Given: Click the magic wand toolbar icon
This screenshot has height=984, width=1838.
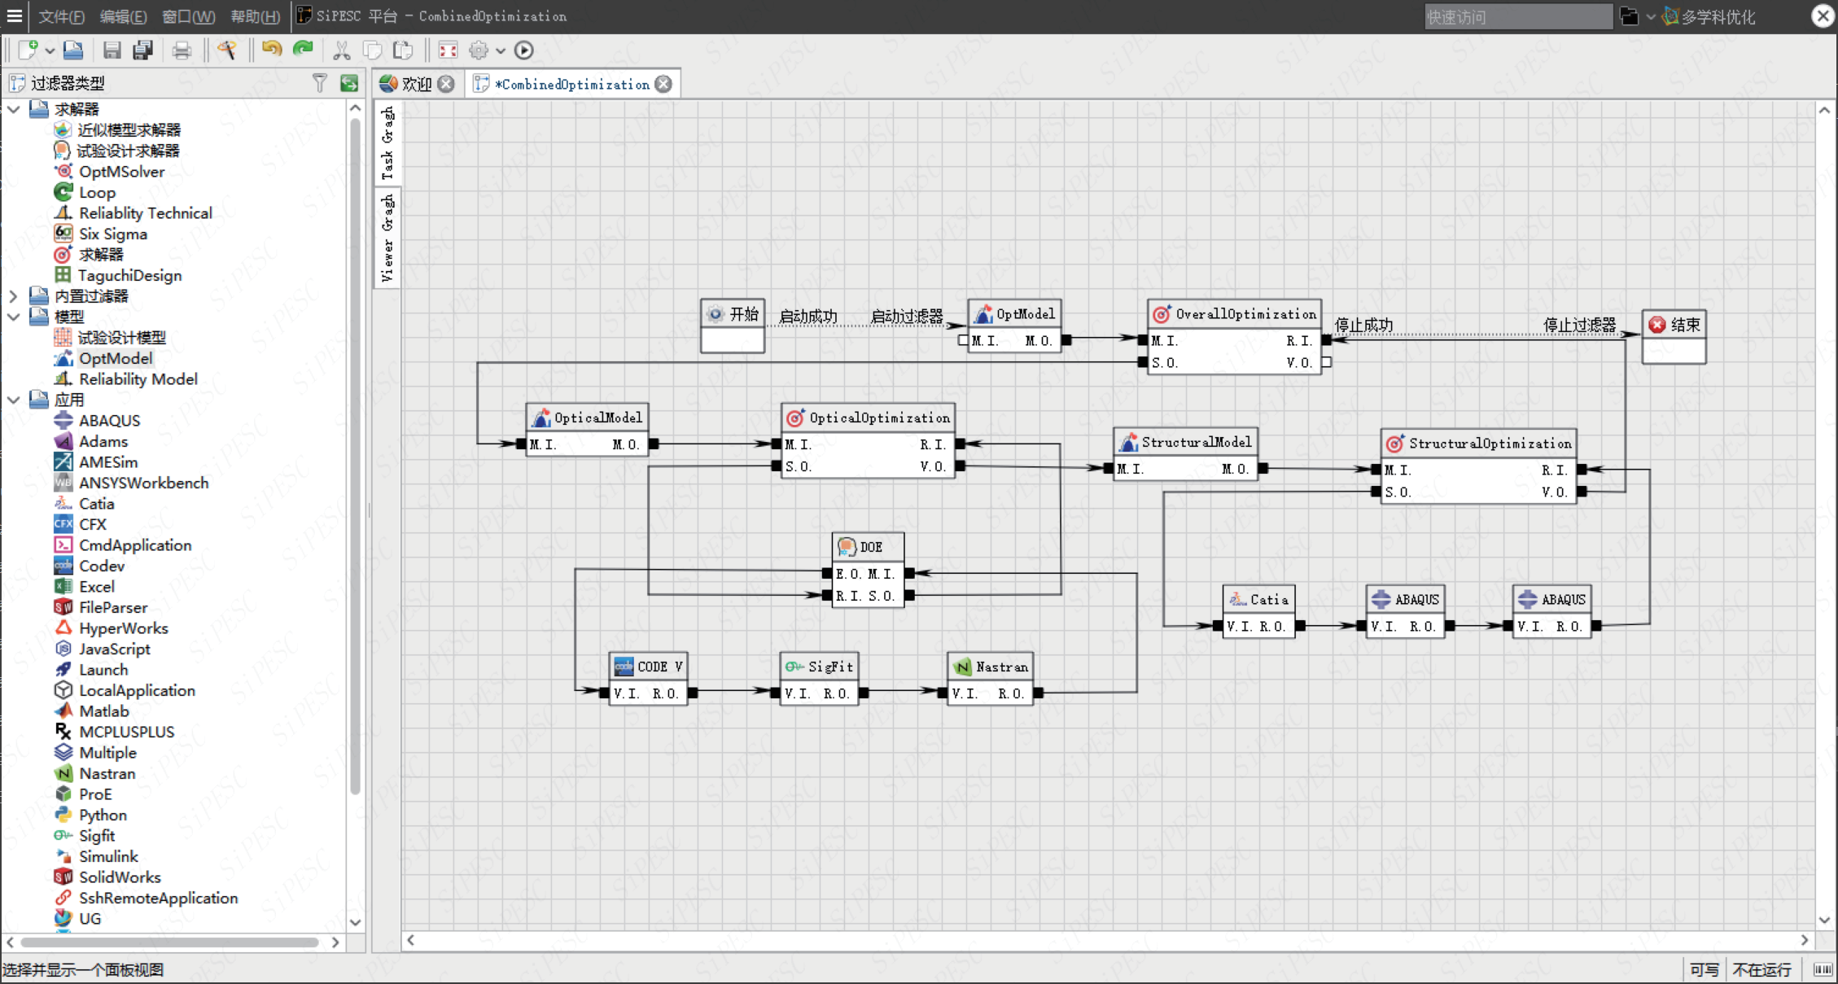Looking at the screenshot, I should [227, 50].
